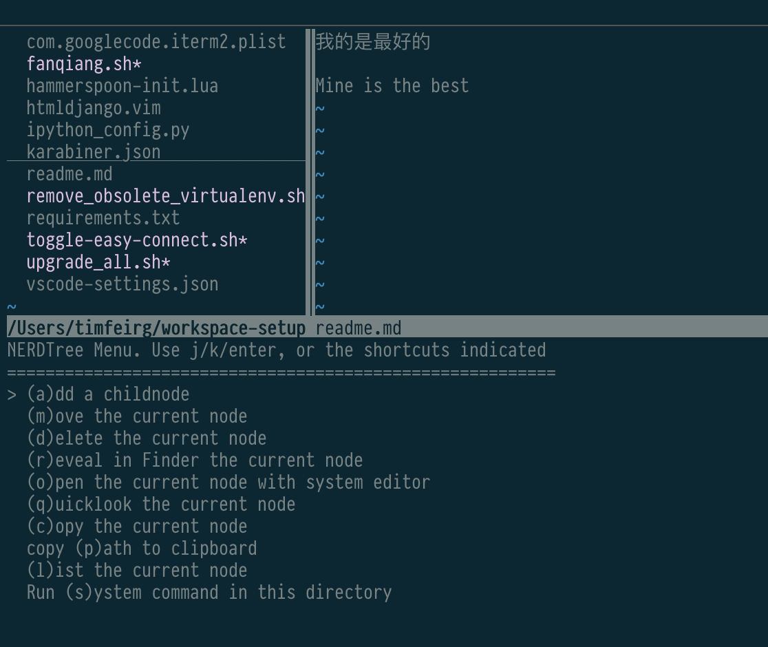Screen dimensions: 768x647
Task: Open hammerspoon-init.lua from NERDTree
Action: 122,85
